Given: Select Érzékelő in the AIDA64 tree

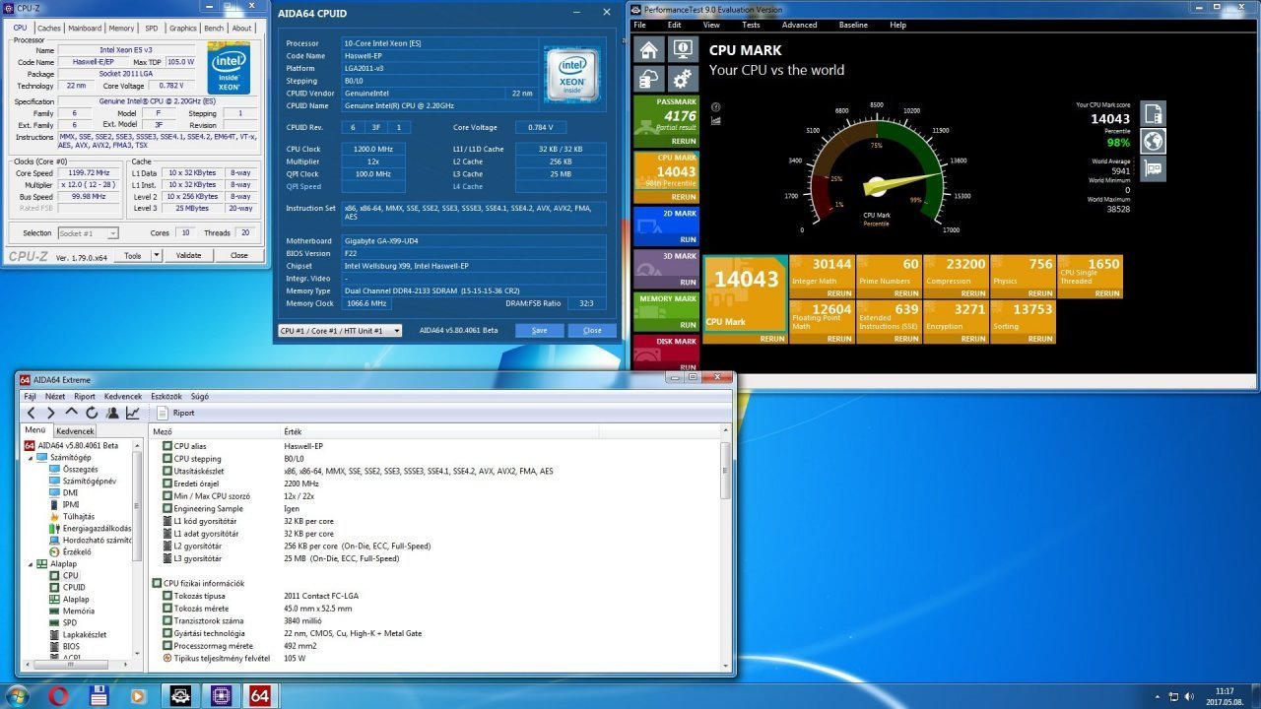Looking at the screenshot, I should click(x=76, y=551).
